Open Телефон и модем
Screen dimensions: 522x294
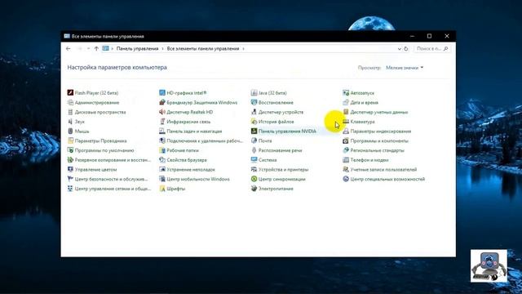[x=366, y=160]
